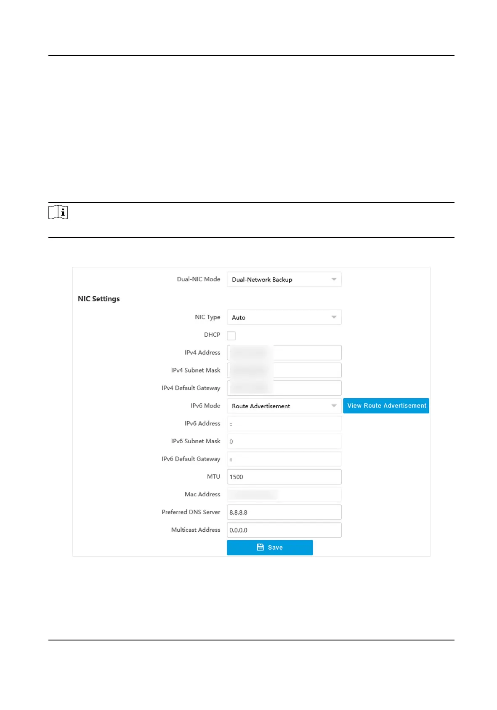The height and width of the screenshot is (710, 497).
Task: Click View Route Advertisement button
Action: point(386,406)
